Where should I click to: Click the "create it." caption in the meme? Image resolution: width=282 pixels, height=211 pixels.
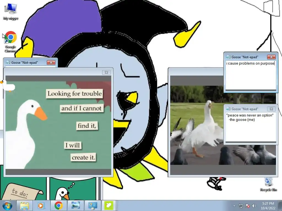(x=83, y=157)
